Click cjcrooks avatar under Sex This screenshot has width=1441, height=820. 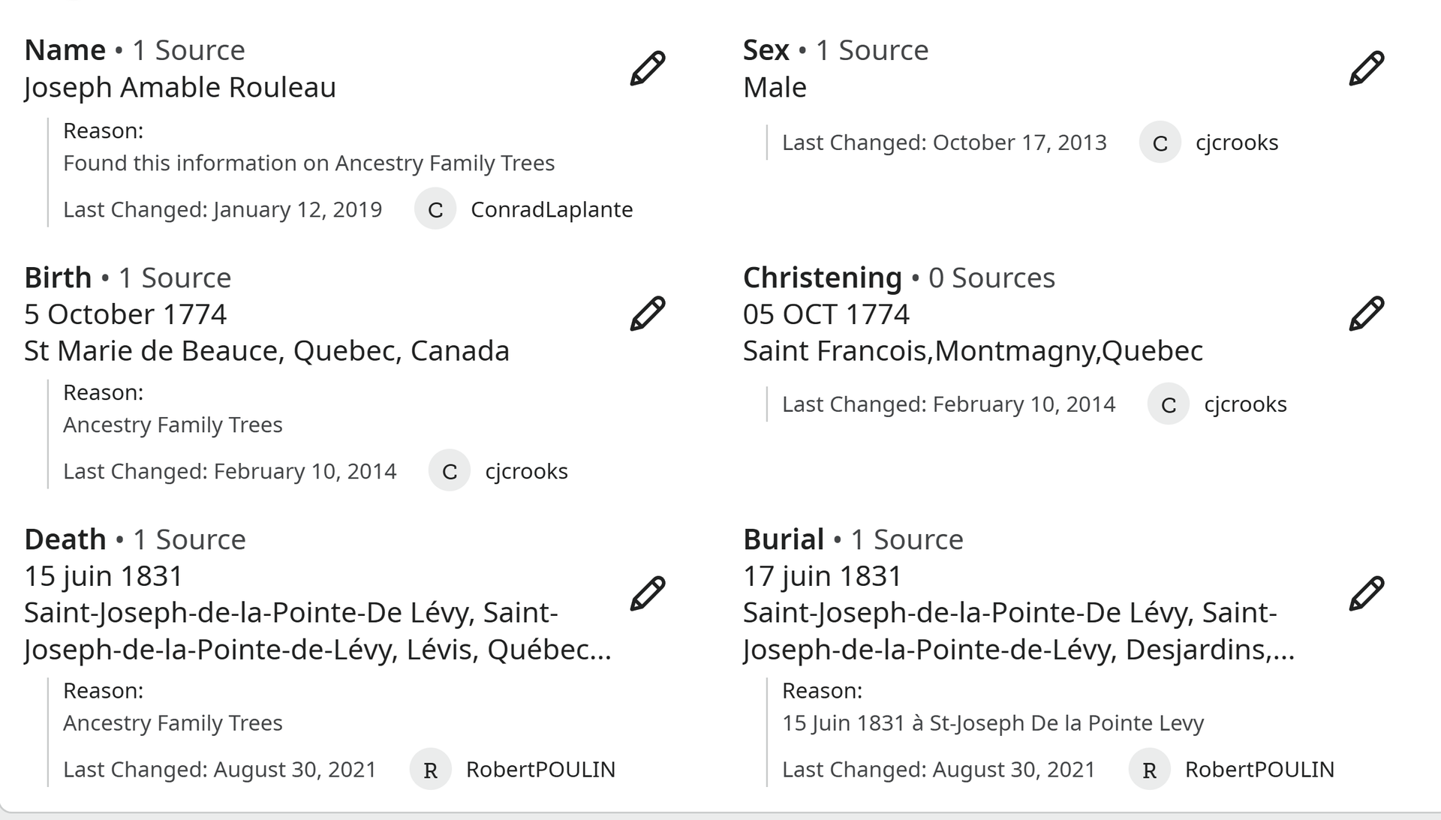(x=1160, y=143)
